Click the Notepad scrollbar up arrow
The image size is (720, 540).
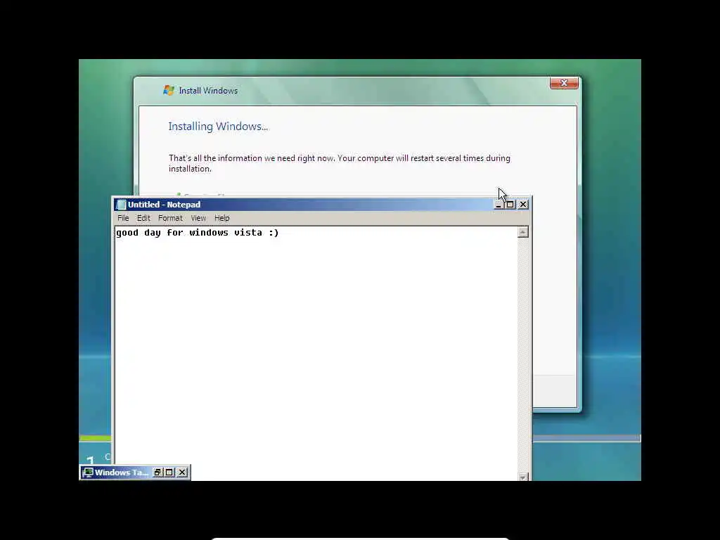[x=522, y=232]
